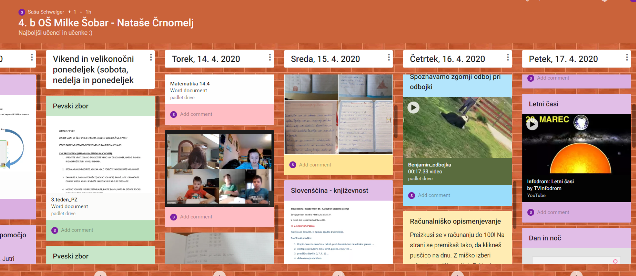Add a comment under the notebook photos post
This screenshot has height=276, width=636.
[315, 165]
